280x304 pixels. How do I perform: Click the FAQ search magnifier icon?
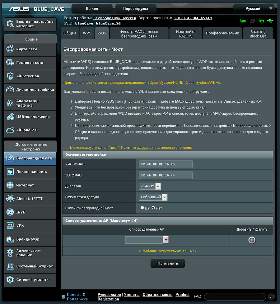coord(272,297)
